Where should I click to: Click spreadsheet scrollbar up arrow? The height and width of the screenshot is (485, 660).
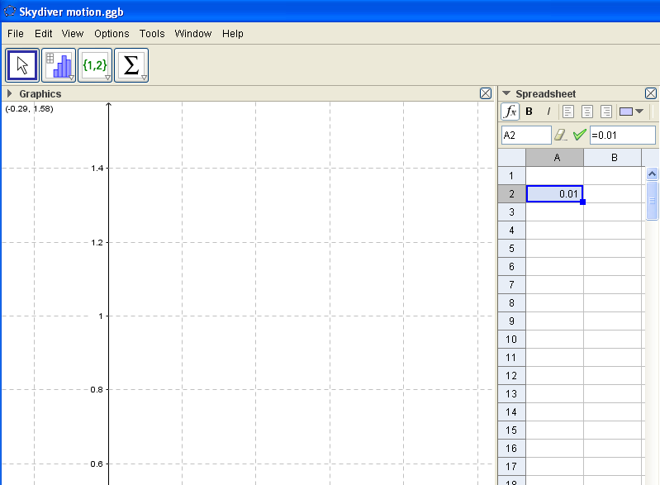pos(652,174)
